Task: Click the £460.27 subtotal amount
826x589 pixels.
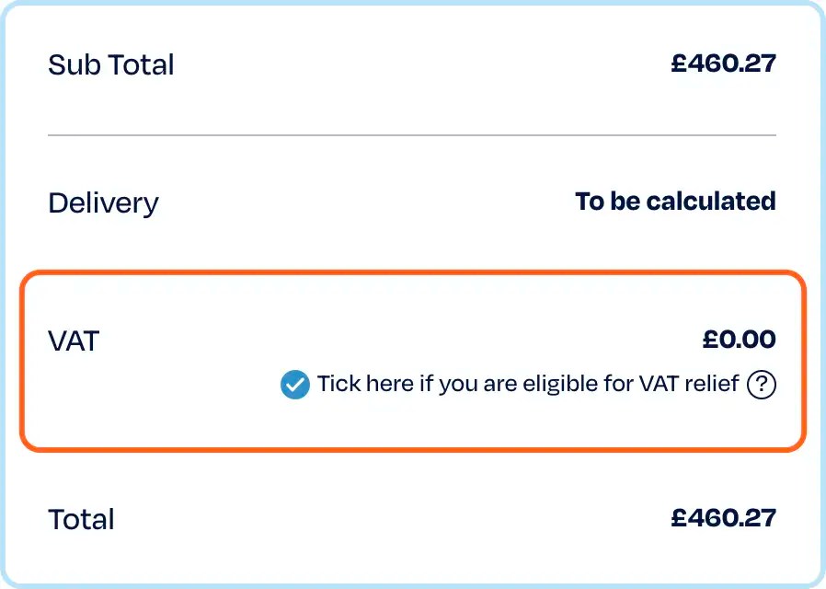Action: tap(723, 64)
